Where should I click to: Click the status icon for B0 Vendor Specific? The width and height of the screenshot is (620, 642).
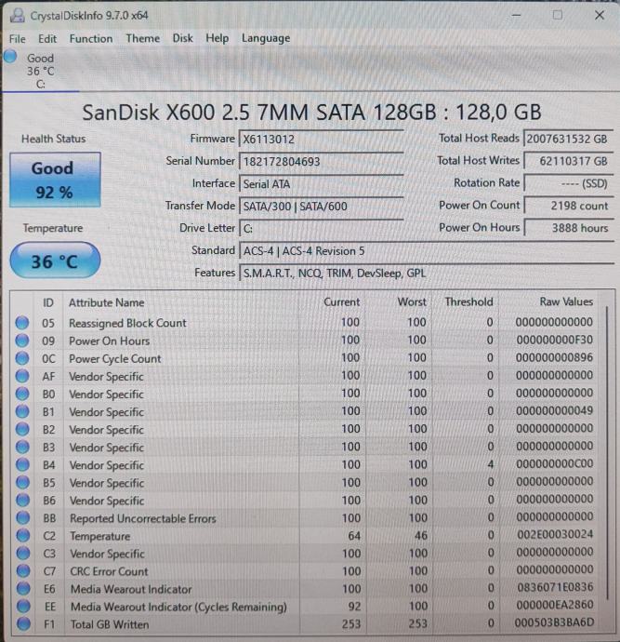coord(22,394)
